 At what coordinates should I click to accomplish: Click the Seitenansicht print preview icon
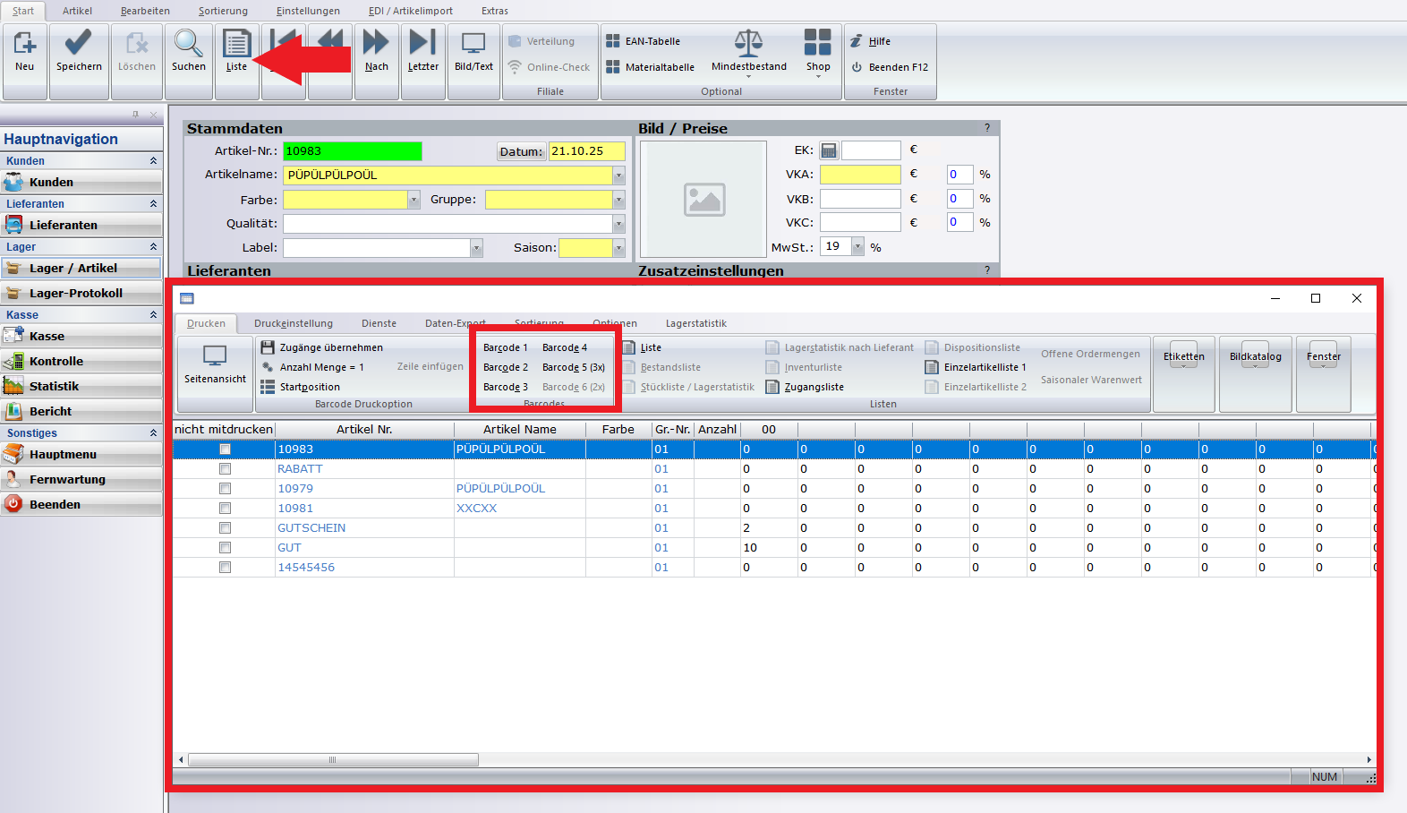[x=215, y=356]
